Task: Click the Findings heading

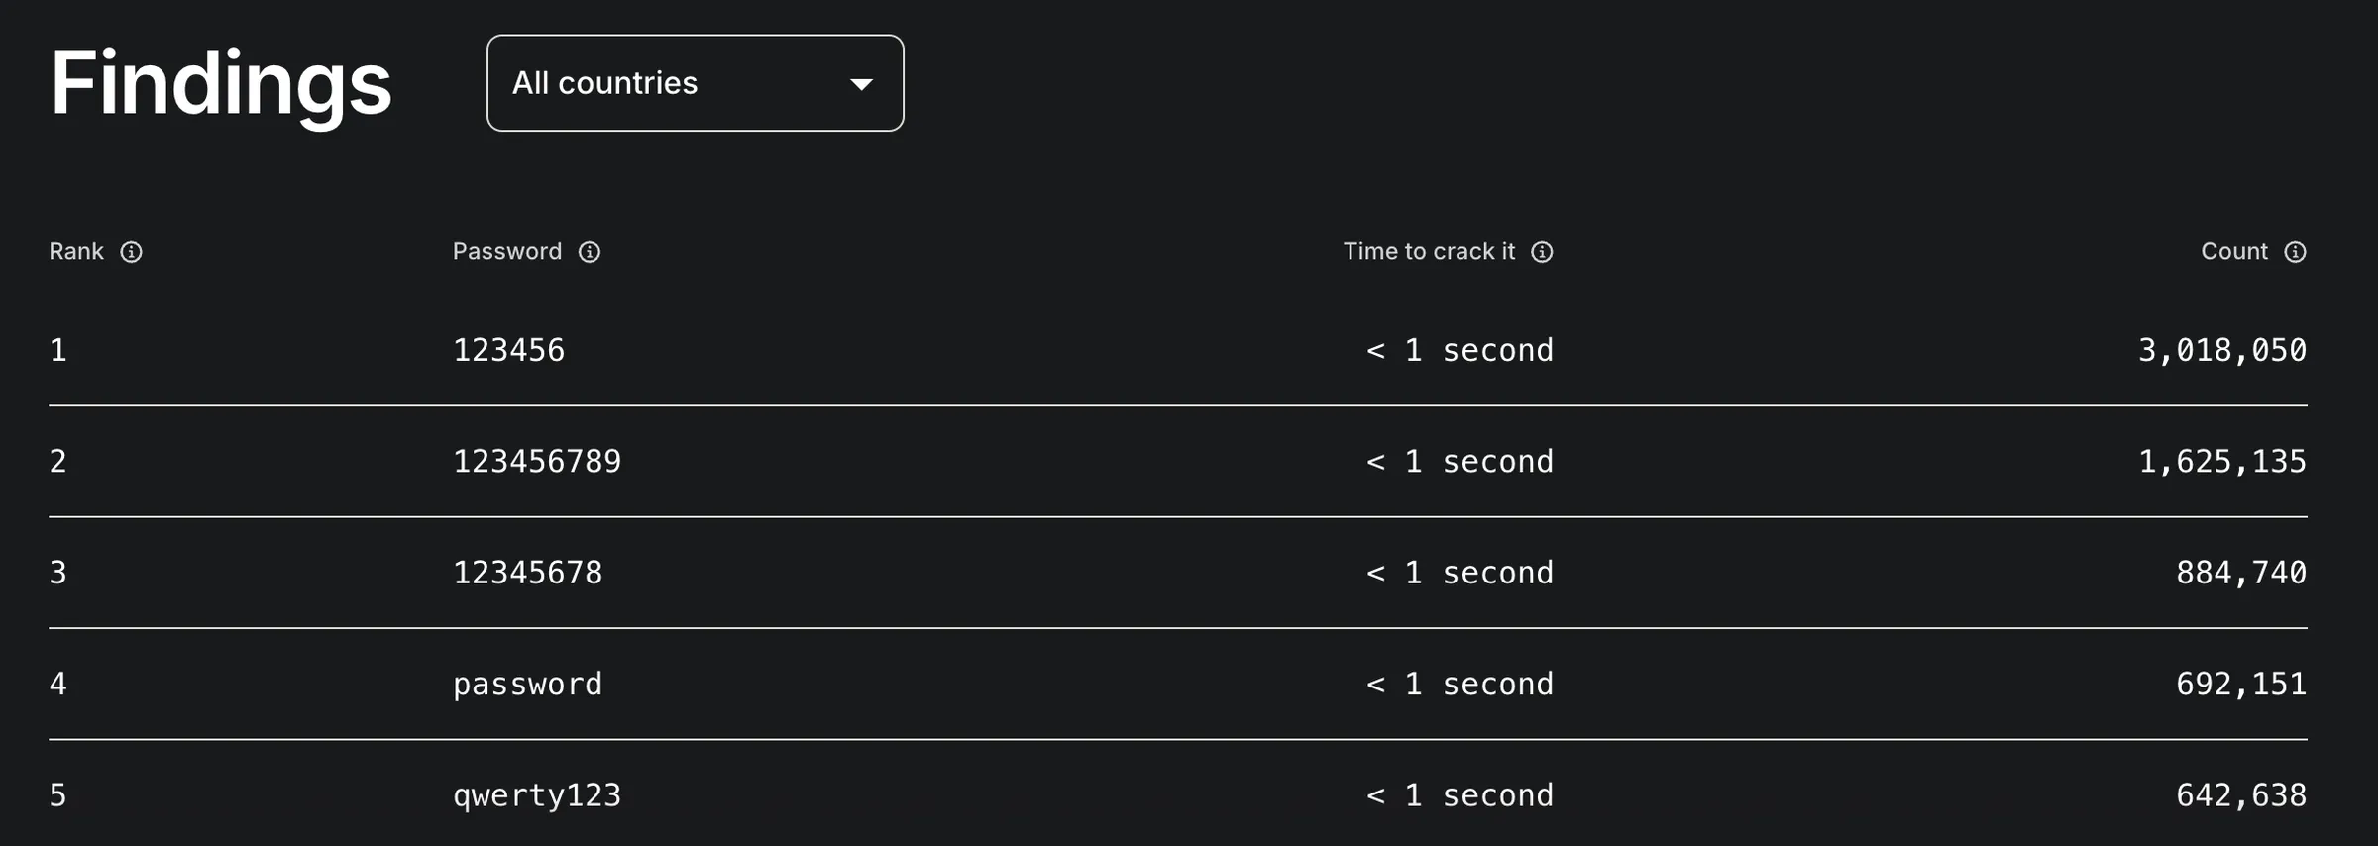Action: (221, 85)
